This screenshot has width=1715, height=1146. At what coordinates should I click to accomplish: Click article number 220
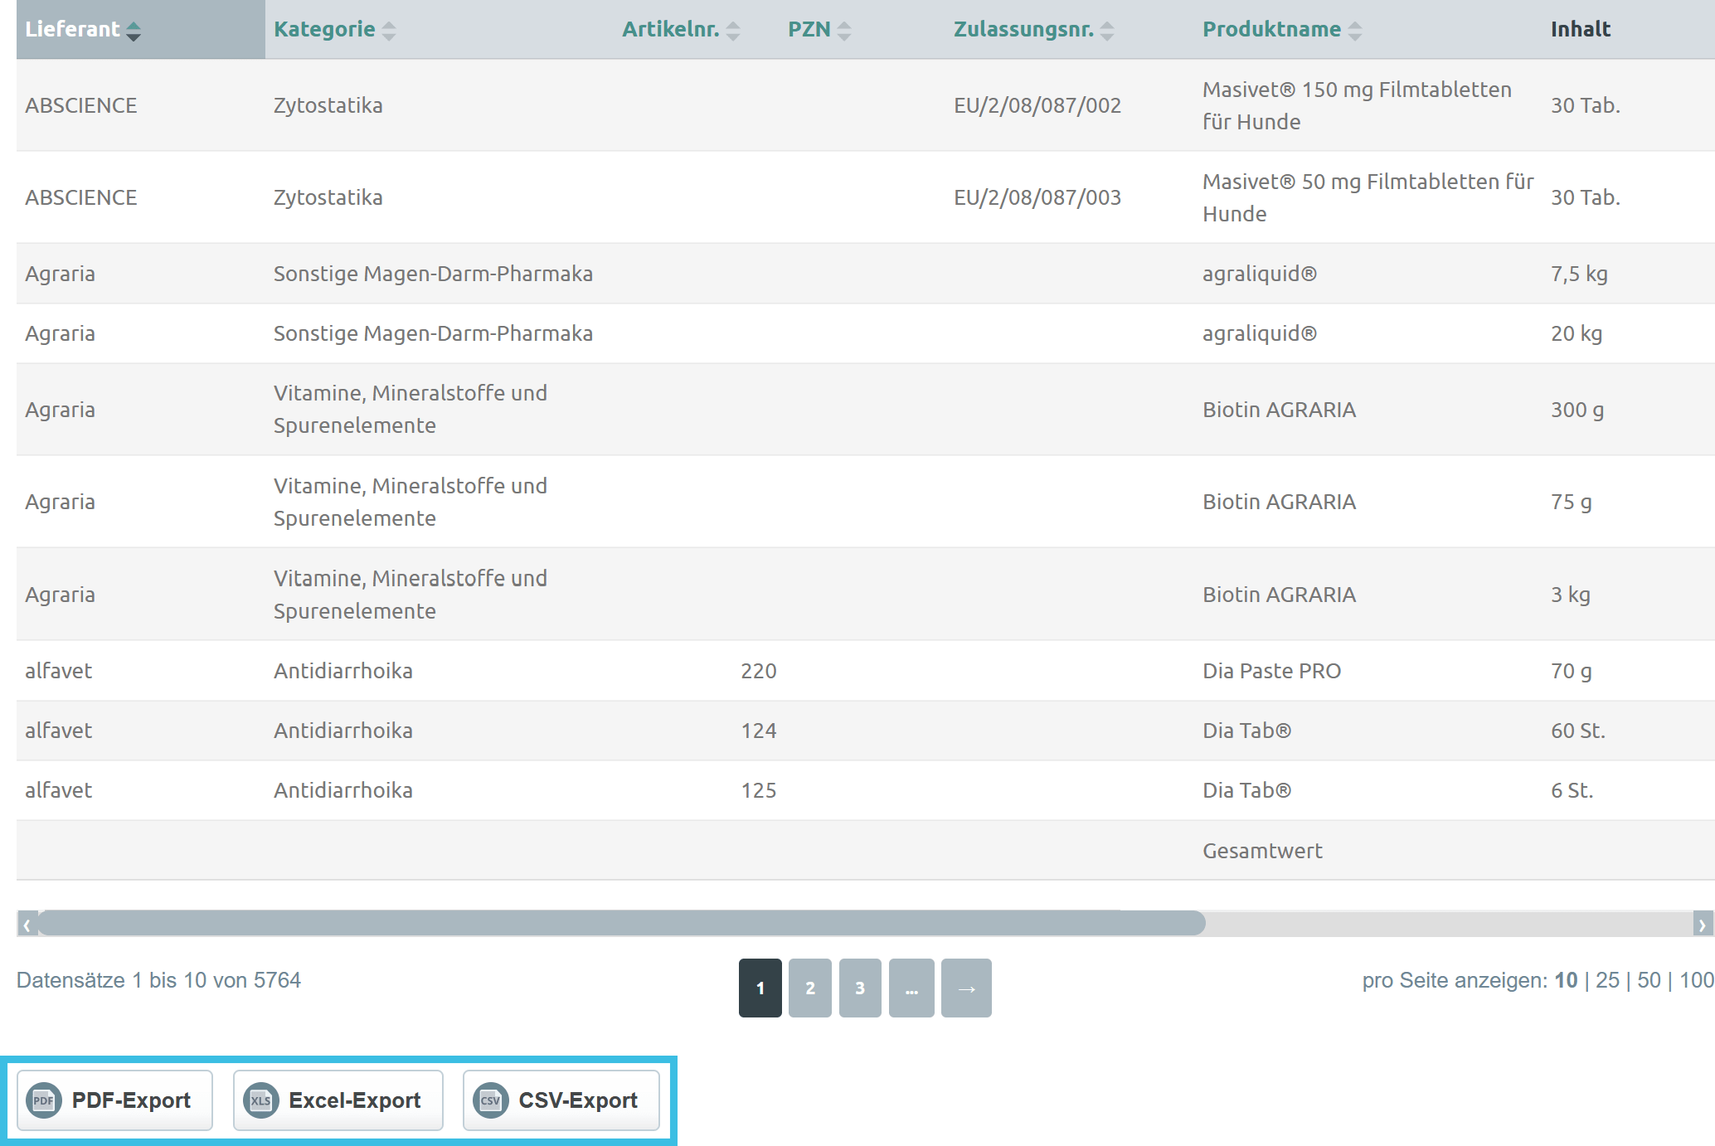click(759, 671)
